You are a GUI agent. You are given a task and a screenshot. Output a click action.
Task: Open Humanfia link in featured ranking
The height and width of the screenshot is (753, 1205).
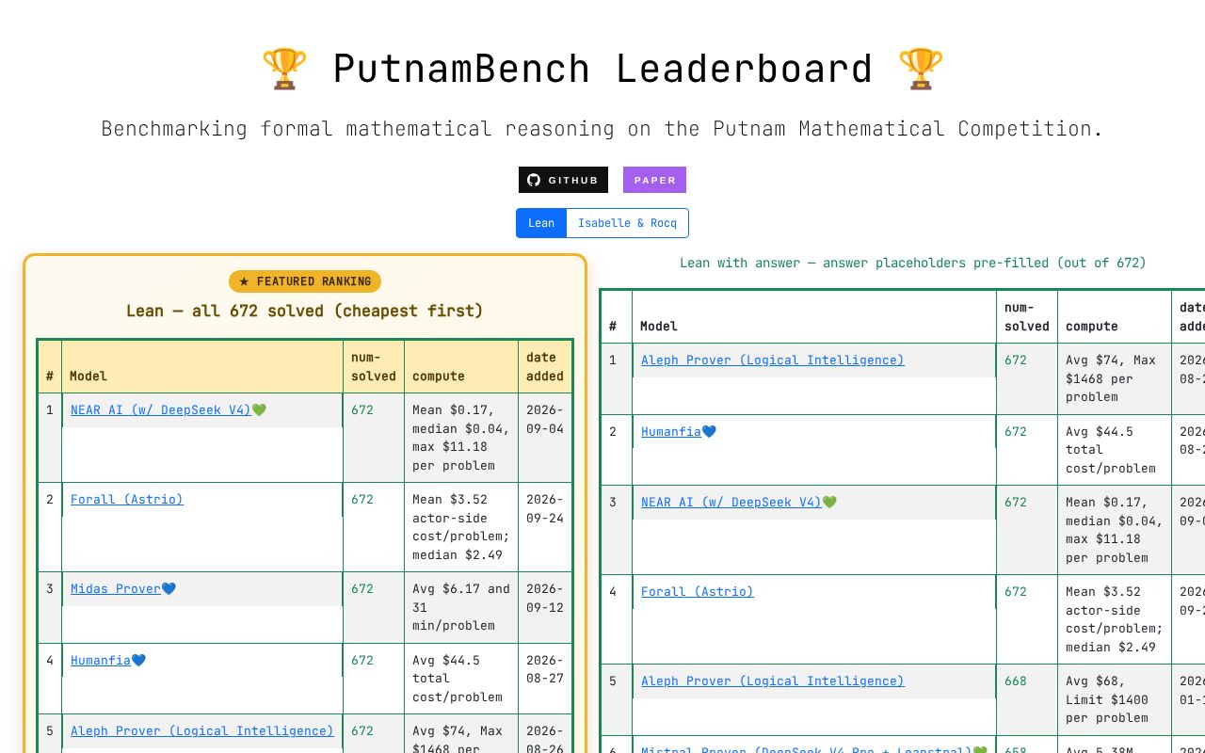pyautogui.click(x=101, y=660)
